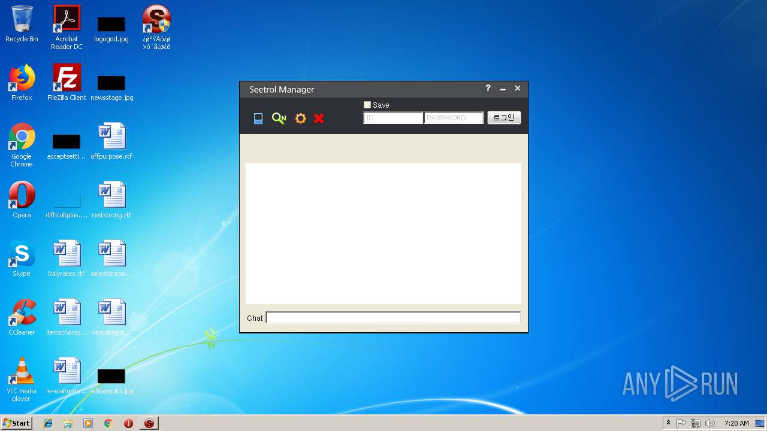Select the vancategor... document
This screenshot has height=431, width=767.
111,317
